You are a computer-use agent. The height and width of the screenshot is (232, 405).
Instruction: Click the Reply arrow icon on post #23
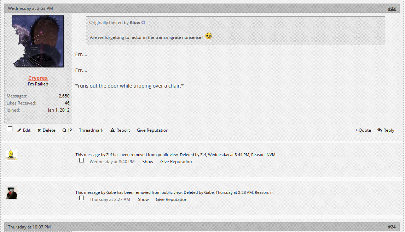(x=380, y=130)
